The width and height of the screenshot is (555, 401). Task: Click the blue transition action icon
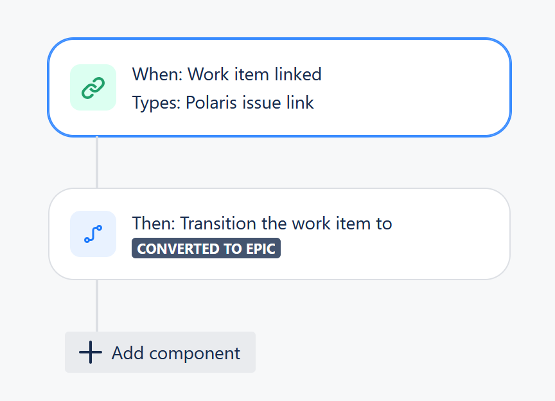pos(93,234)
